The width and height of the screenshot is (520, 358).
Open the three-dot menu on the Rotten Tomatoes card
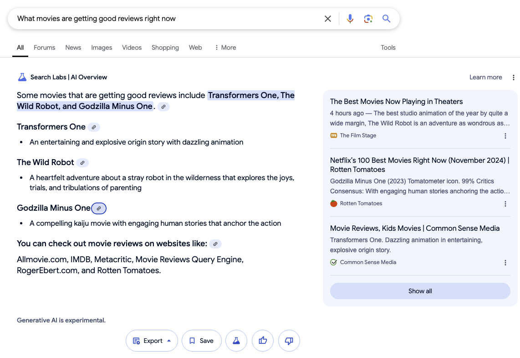click(505, 204)
